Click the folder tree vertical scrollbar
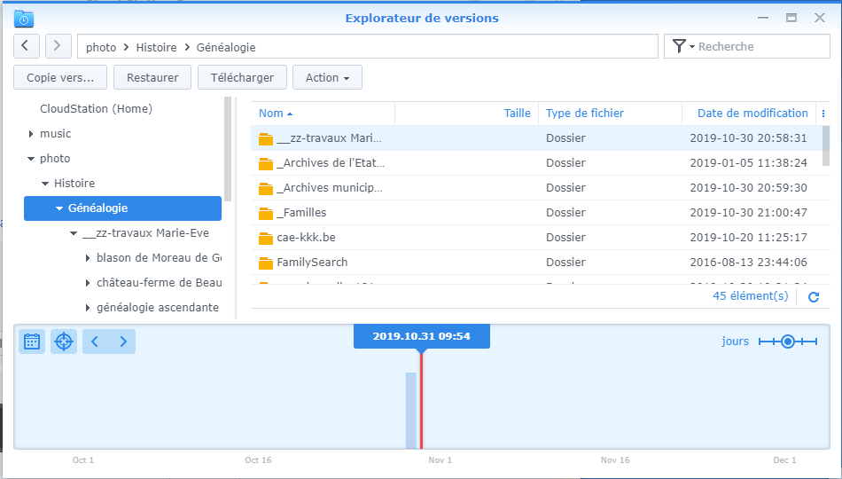842x479 pixels. (x=228, y=149)
